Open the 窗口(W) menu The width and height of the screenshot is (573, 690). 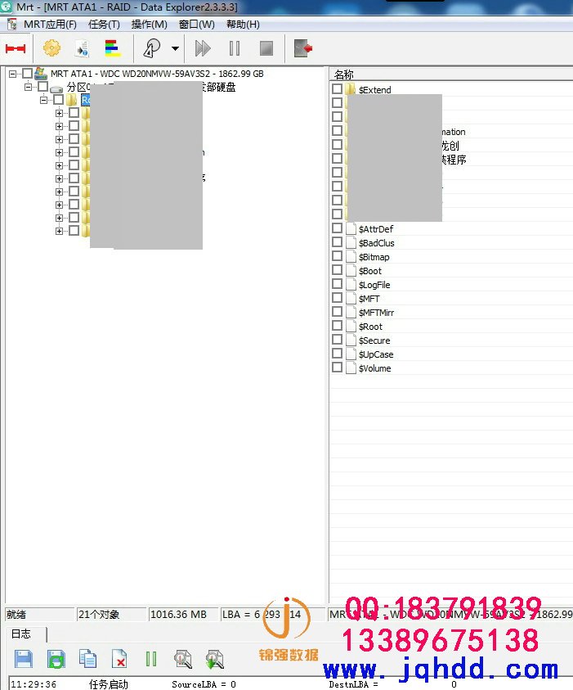click(x=197, y=25)
